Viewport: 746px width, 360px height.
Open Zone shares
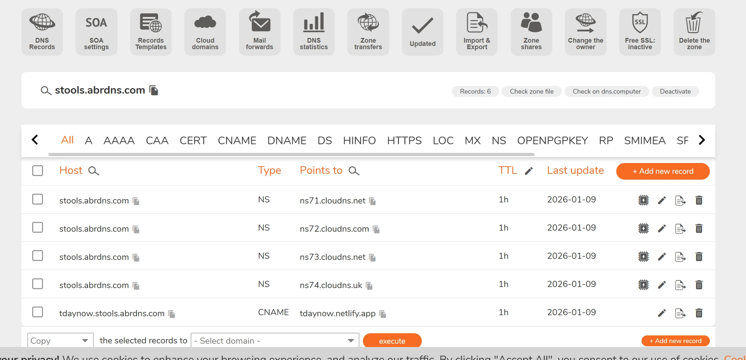pos(531,32)
